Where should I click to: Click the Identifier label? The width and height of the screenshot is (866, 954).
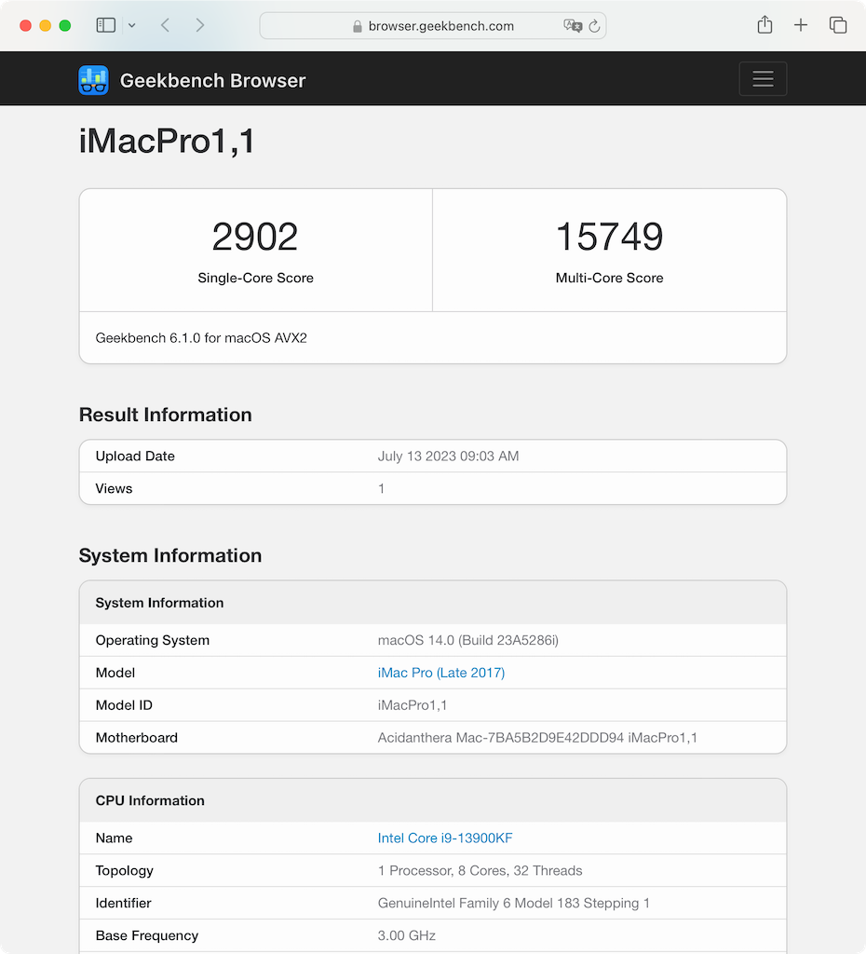click(124, 903)
